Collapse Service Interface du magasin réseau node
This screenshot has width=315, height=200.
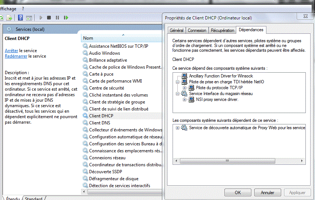pyautogui.click(x=177, y=94)
